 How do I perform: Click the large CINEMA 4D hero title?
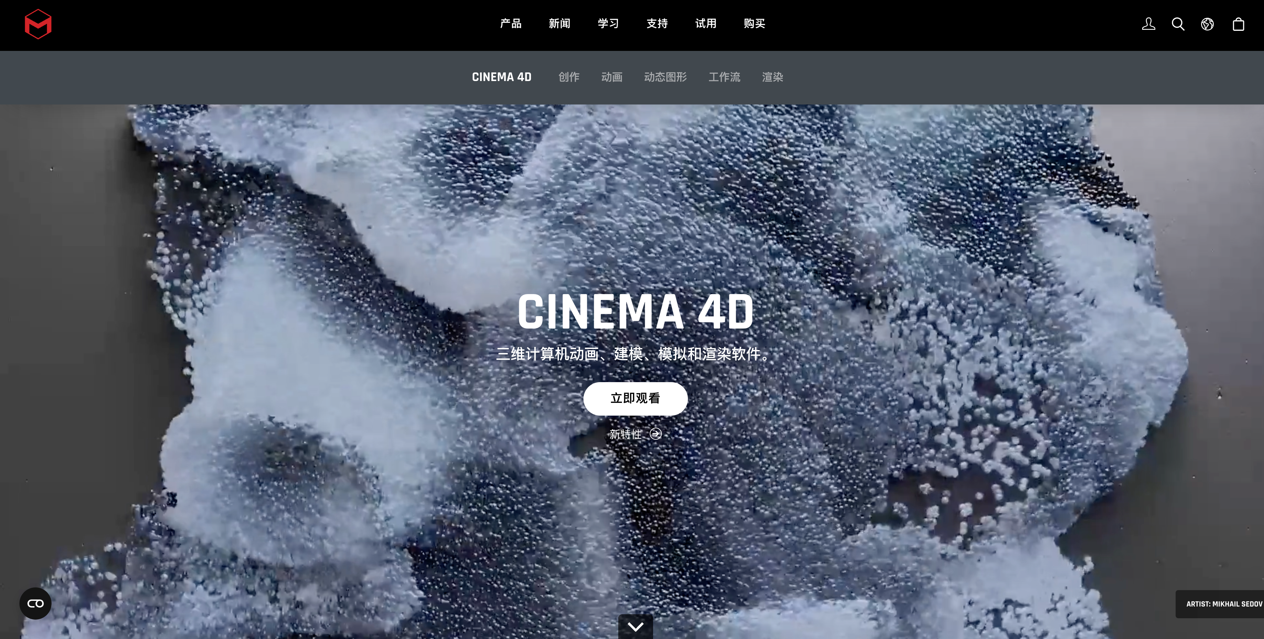pos(635,312)
